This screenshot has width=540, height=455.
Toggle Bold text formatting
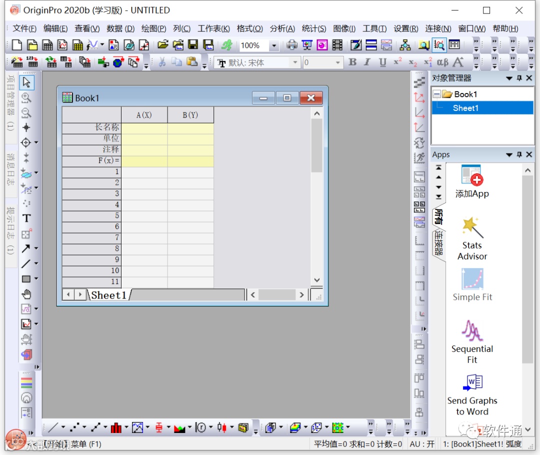(352, 62)
